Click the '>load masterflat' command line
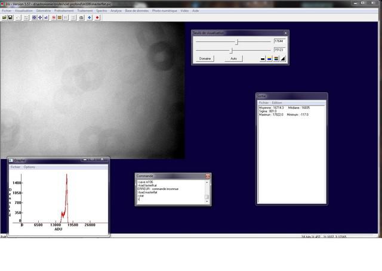 point(147,192)
